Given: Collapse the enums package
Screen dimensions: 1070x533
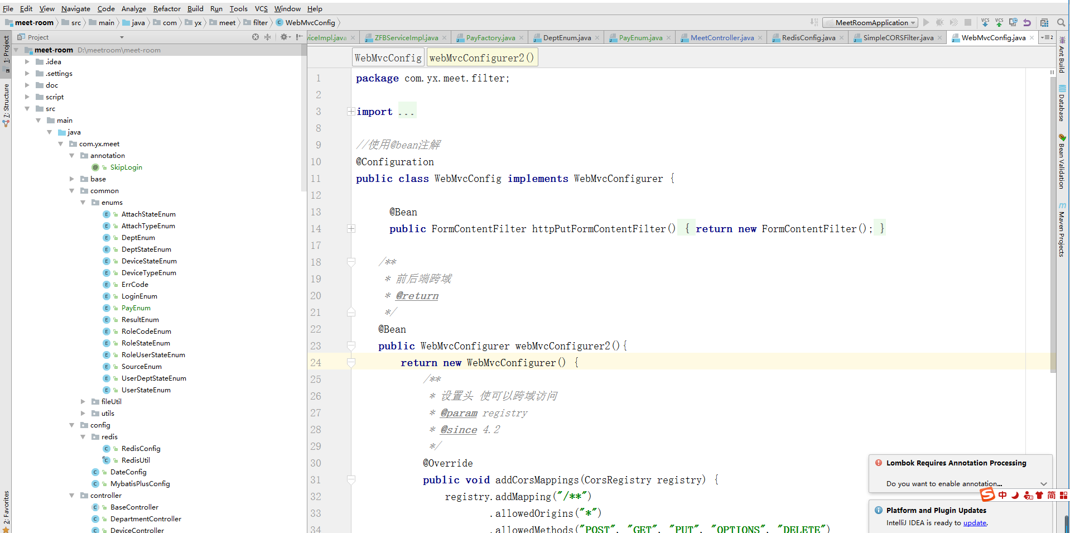Looking at the screenshot, I should coord(83,202).
